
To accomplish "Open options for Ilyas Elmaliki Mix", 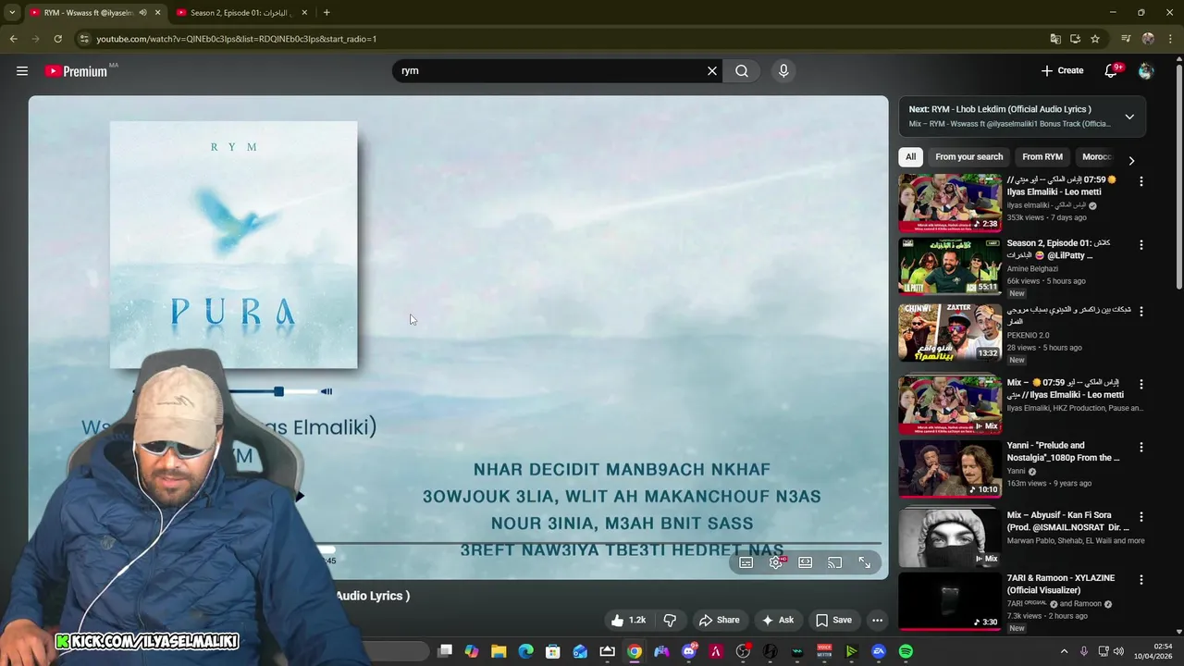I will [x=1141, y=384].
